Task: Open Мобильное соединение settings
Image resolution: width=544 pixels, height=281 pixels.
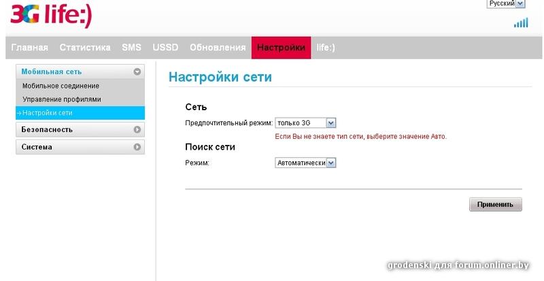Action: point(61,86)
